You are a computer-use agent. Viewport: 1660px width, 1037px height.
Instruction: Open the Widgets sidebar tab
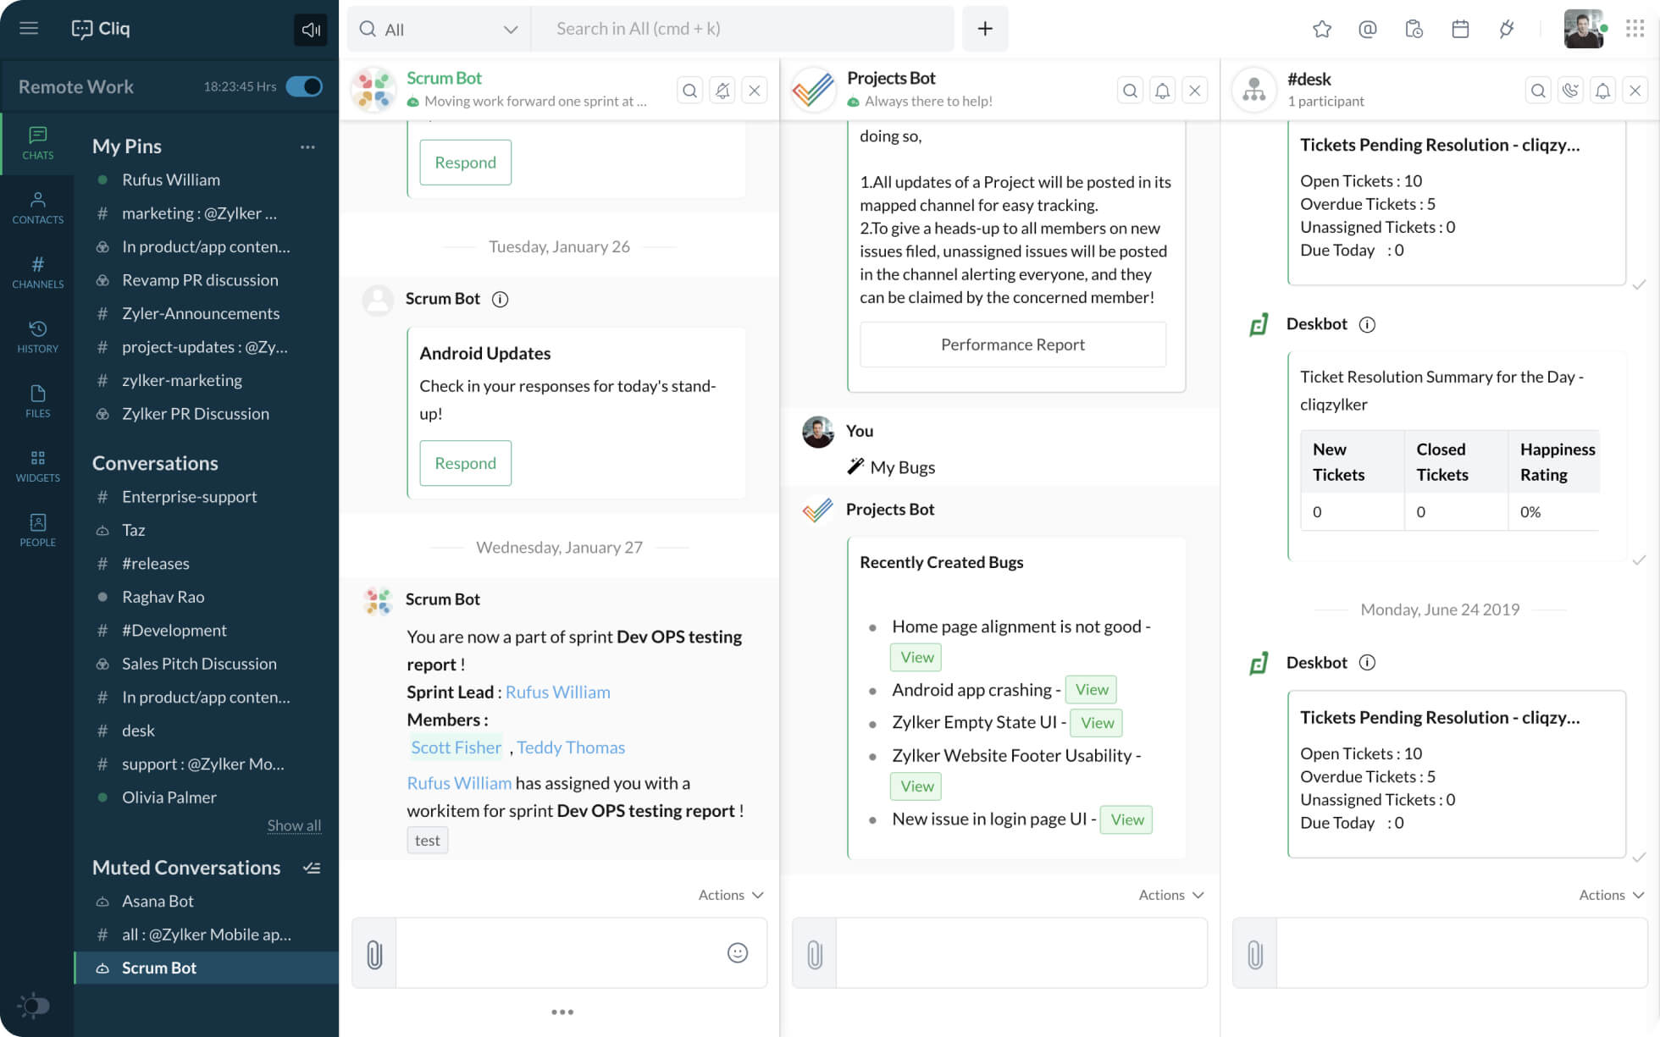tap(37, 466)
